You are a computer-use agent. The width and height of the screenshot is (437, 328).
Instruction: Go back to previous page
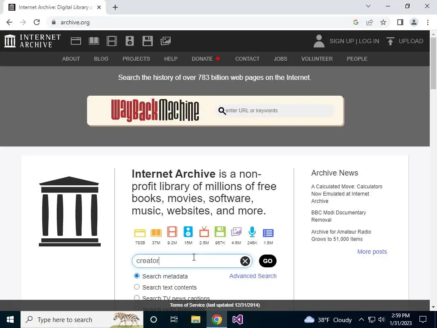coord(9,22)
